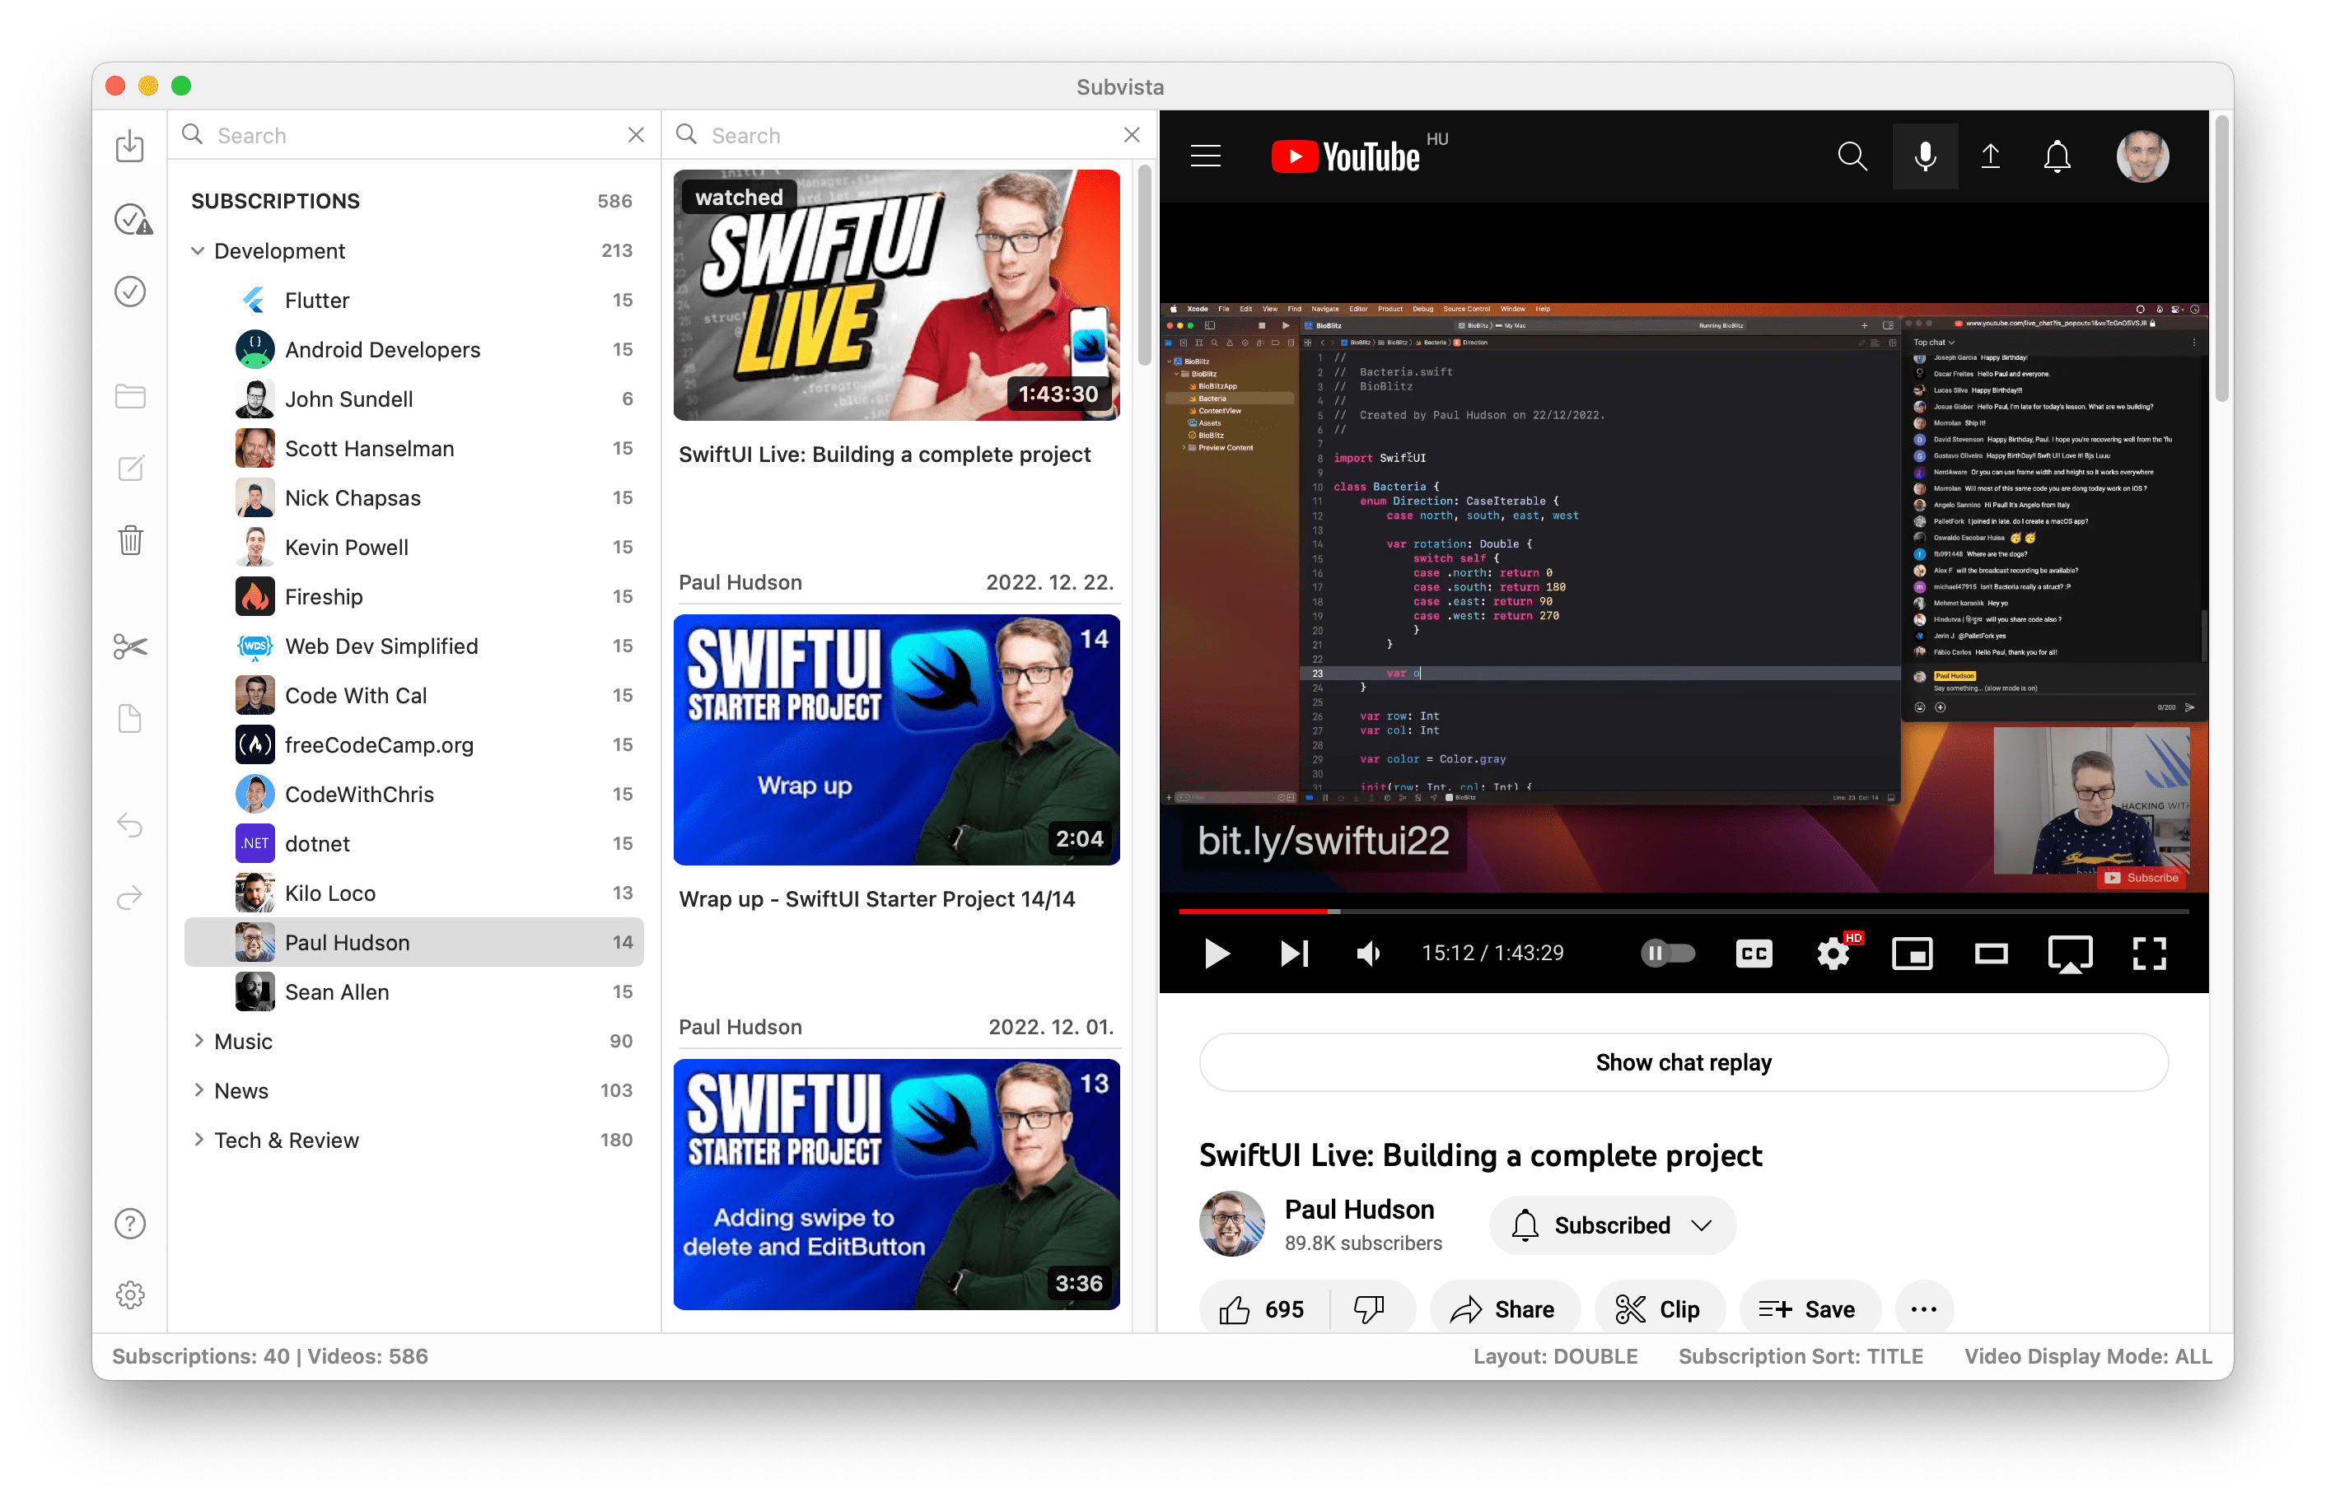The height and width of the screenshot is (1502, 2326).
Task: Open the Subscribed notification dropdown
Action: pyautogui.click(x=1612, y=1225)
